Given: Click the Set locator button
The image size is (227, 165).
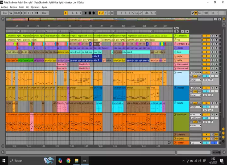Looking at the screenshot, I should [176, 28].
